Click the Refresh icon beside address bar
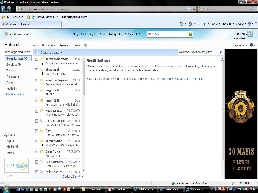Screen dimensions: 258x193 coord(189,9)
